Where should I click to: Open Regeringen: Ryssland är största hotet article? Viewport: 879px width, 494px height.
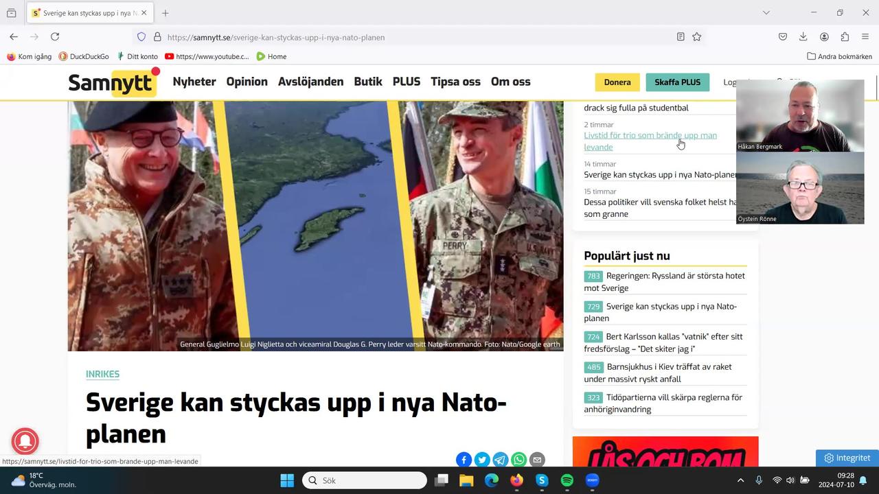665,282
